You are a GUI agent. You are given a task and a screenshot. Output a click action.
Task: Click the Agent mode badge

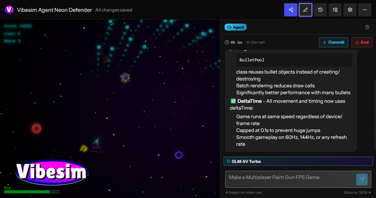pos(235,27)
